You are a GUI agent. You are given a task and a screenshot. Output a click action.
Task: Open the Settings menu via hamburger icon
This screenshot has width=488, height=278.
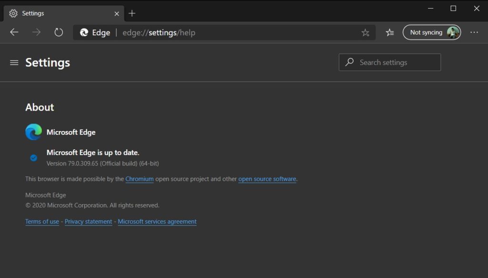[14, 62]
